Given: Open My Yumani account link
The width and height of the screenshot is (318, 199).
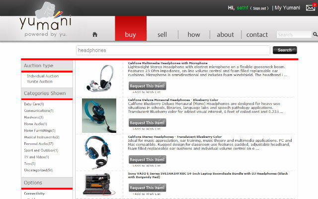Looking at the screenshot, I should click(x=288, y=8).
